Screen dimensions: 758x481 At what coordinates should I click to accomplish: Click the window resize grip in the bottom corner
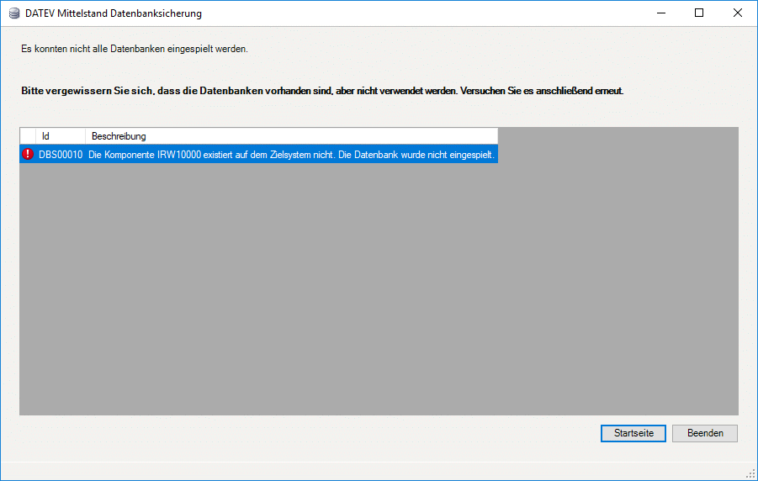pos(750,474)
